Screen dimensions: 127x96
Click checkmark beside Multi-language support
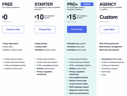point(68,87)
